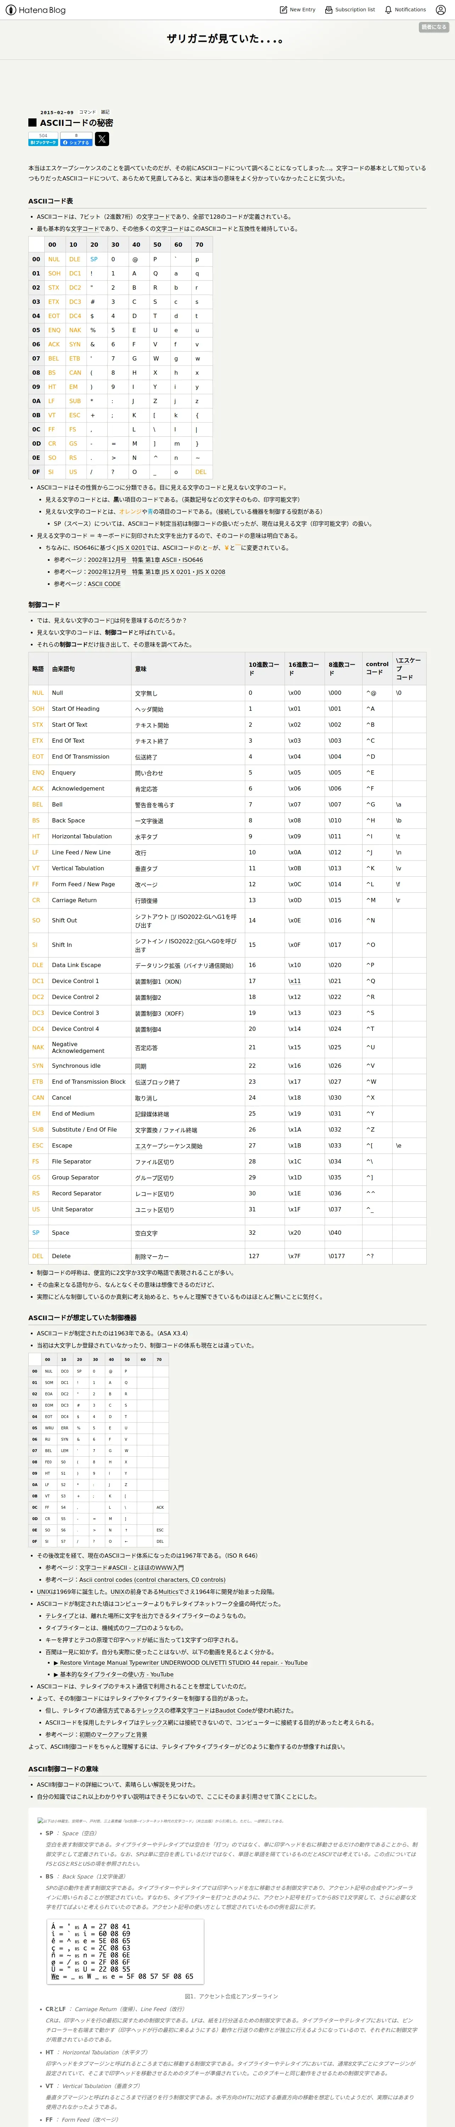Click ASCIIコードが想定していた制御機器 heading
This screenshot has height=2127, width=455.
[83, 1318]
